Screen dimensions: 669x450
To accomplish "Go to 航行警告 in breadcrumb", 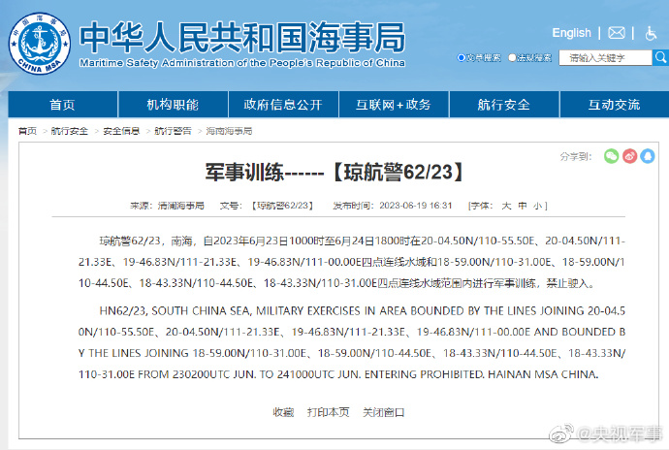I will 173,131.
